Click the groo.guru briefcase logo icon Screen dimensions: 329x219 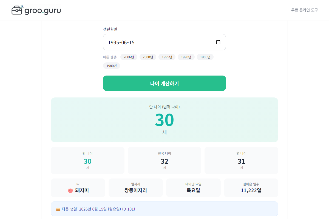click(x=17, y=10)
